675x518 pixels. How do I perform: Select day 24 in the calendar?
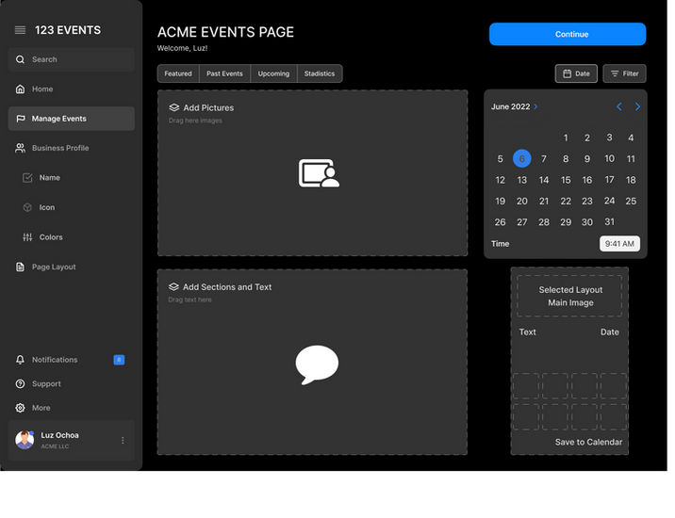[x=609, y=201]
